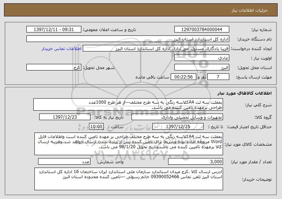This screenshot has height=199, width=282.
Task: Click the label نام دستگاه خریدار
Action: pos(255,39)
